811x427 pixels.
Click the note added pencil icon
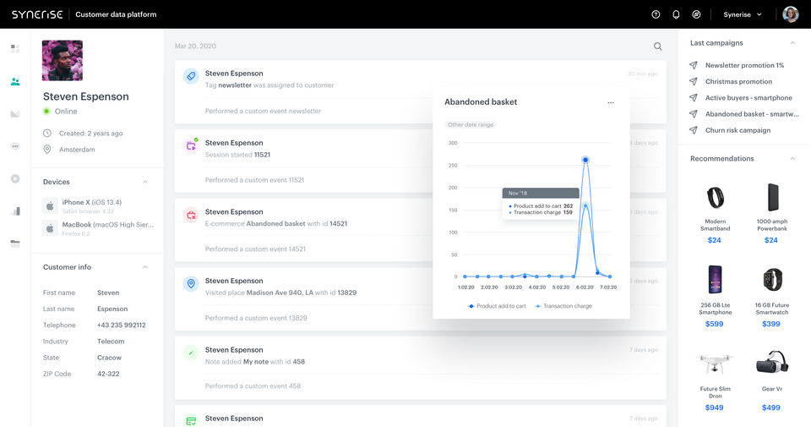click(191, 353)
